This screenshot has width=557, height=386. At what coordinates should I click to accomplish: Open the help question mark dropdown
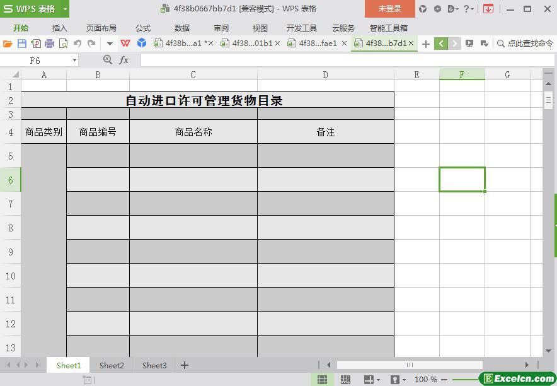pos(469,9)
